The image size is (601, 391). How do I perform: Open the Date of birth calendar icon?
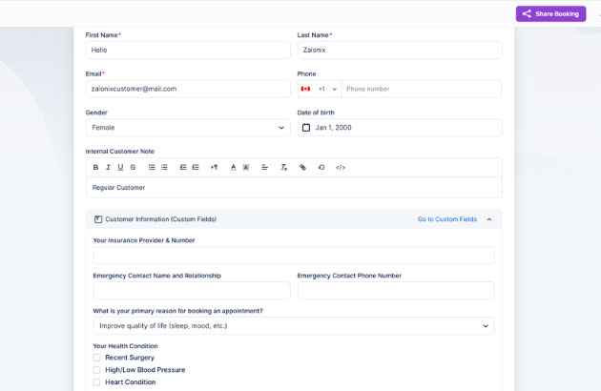pos(306,127)
